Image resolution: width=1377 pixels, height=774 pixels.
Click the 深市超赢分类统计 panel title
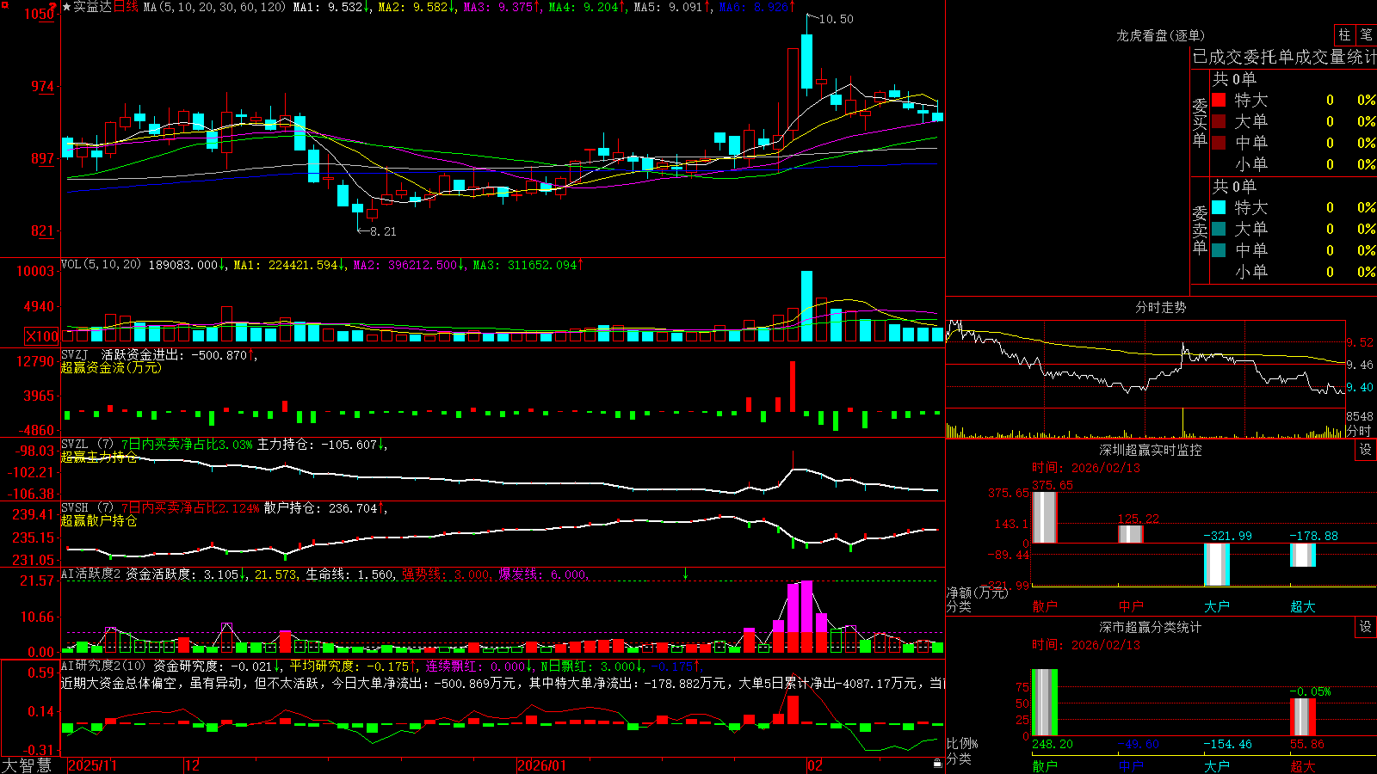pyautogui.click(x=1151, y=627)
